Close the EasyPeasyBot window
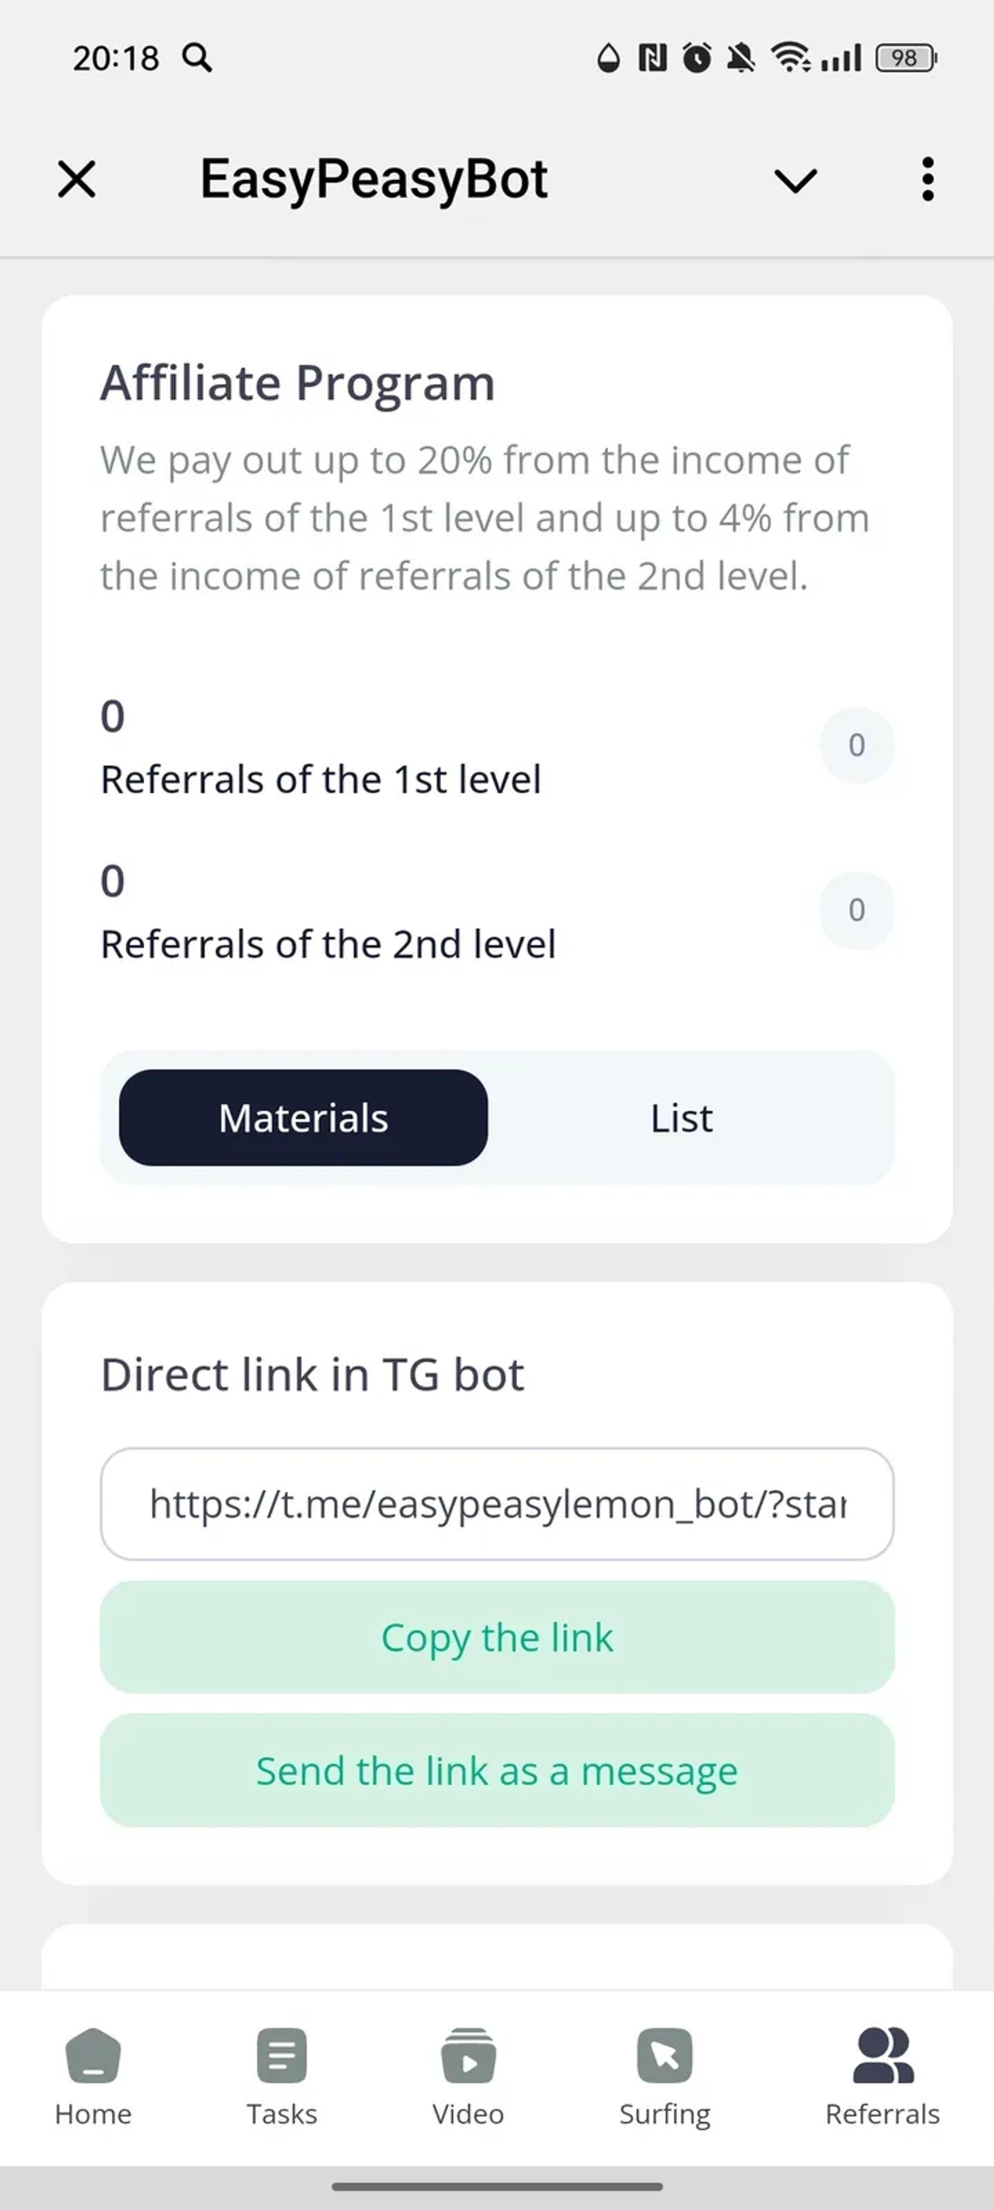Image resolution: width=994 pixels, height=2210 pixels. click(75, 180)
